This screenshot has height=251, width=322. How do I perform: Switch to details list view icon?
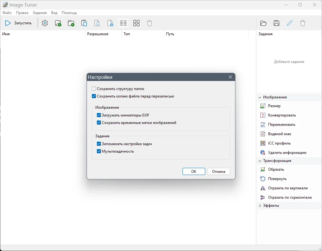pos(123,23)
